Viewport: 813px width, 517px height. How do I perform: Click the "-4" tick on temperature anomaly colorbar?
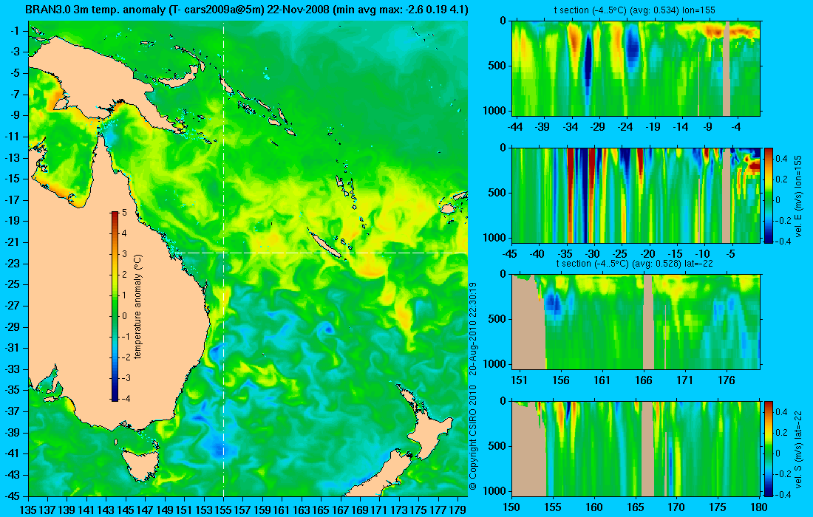(x=125, y=398)
